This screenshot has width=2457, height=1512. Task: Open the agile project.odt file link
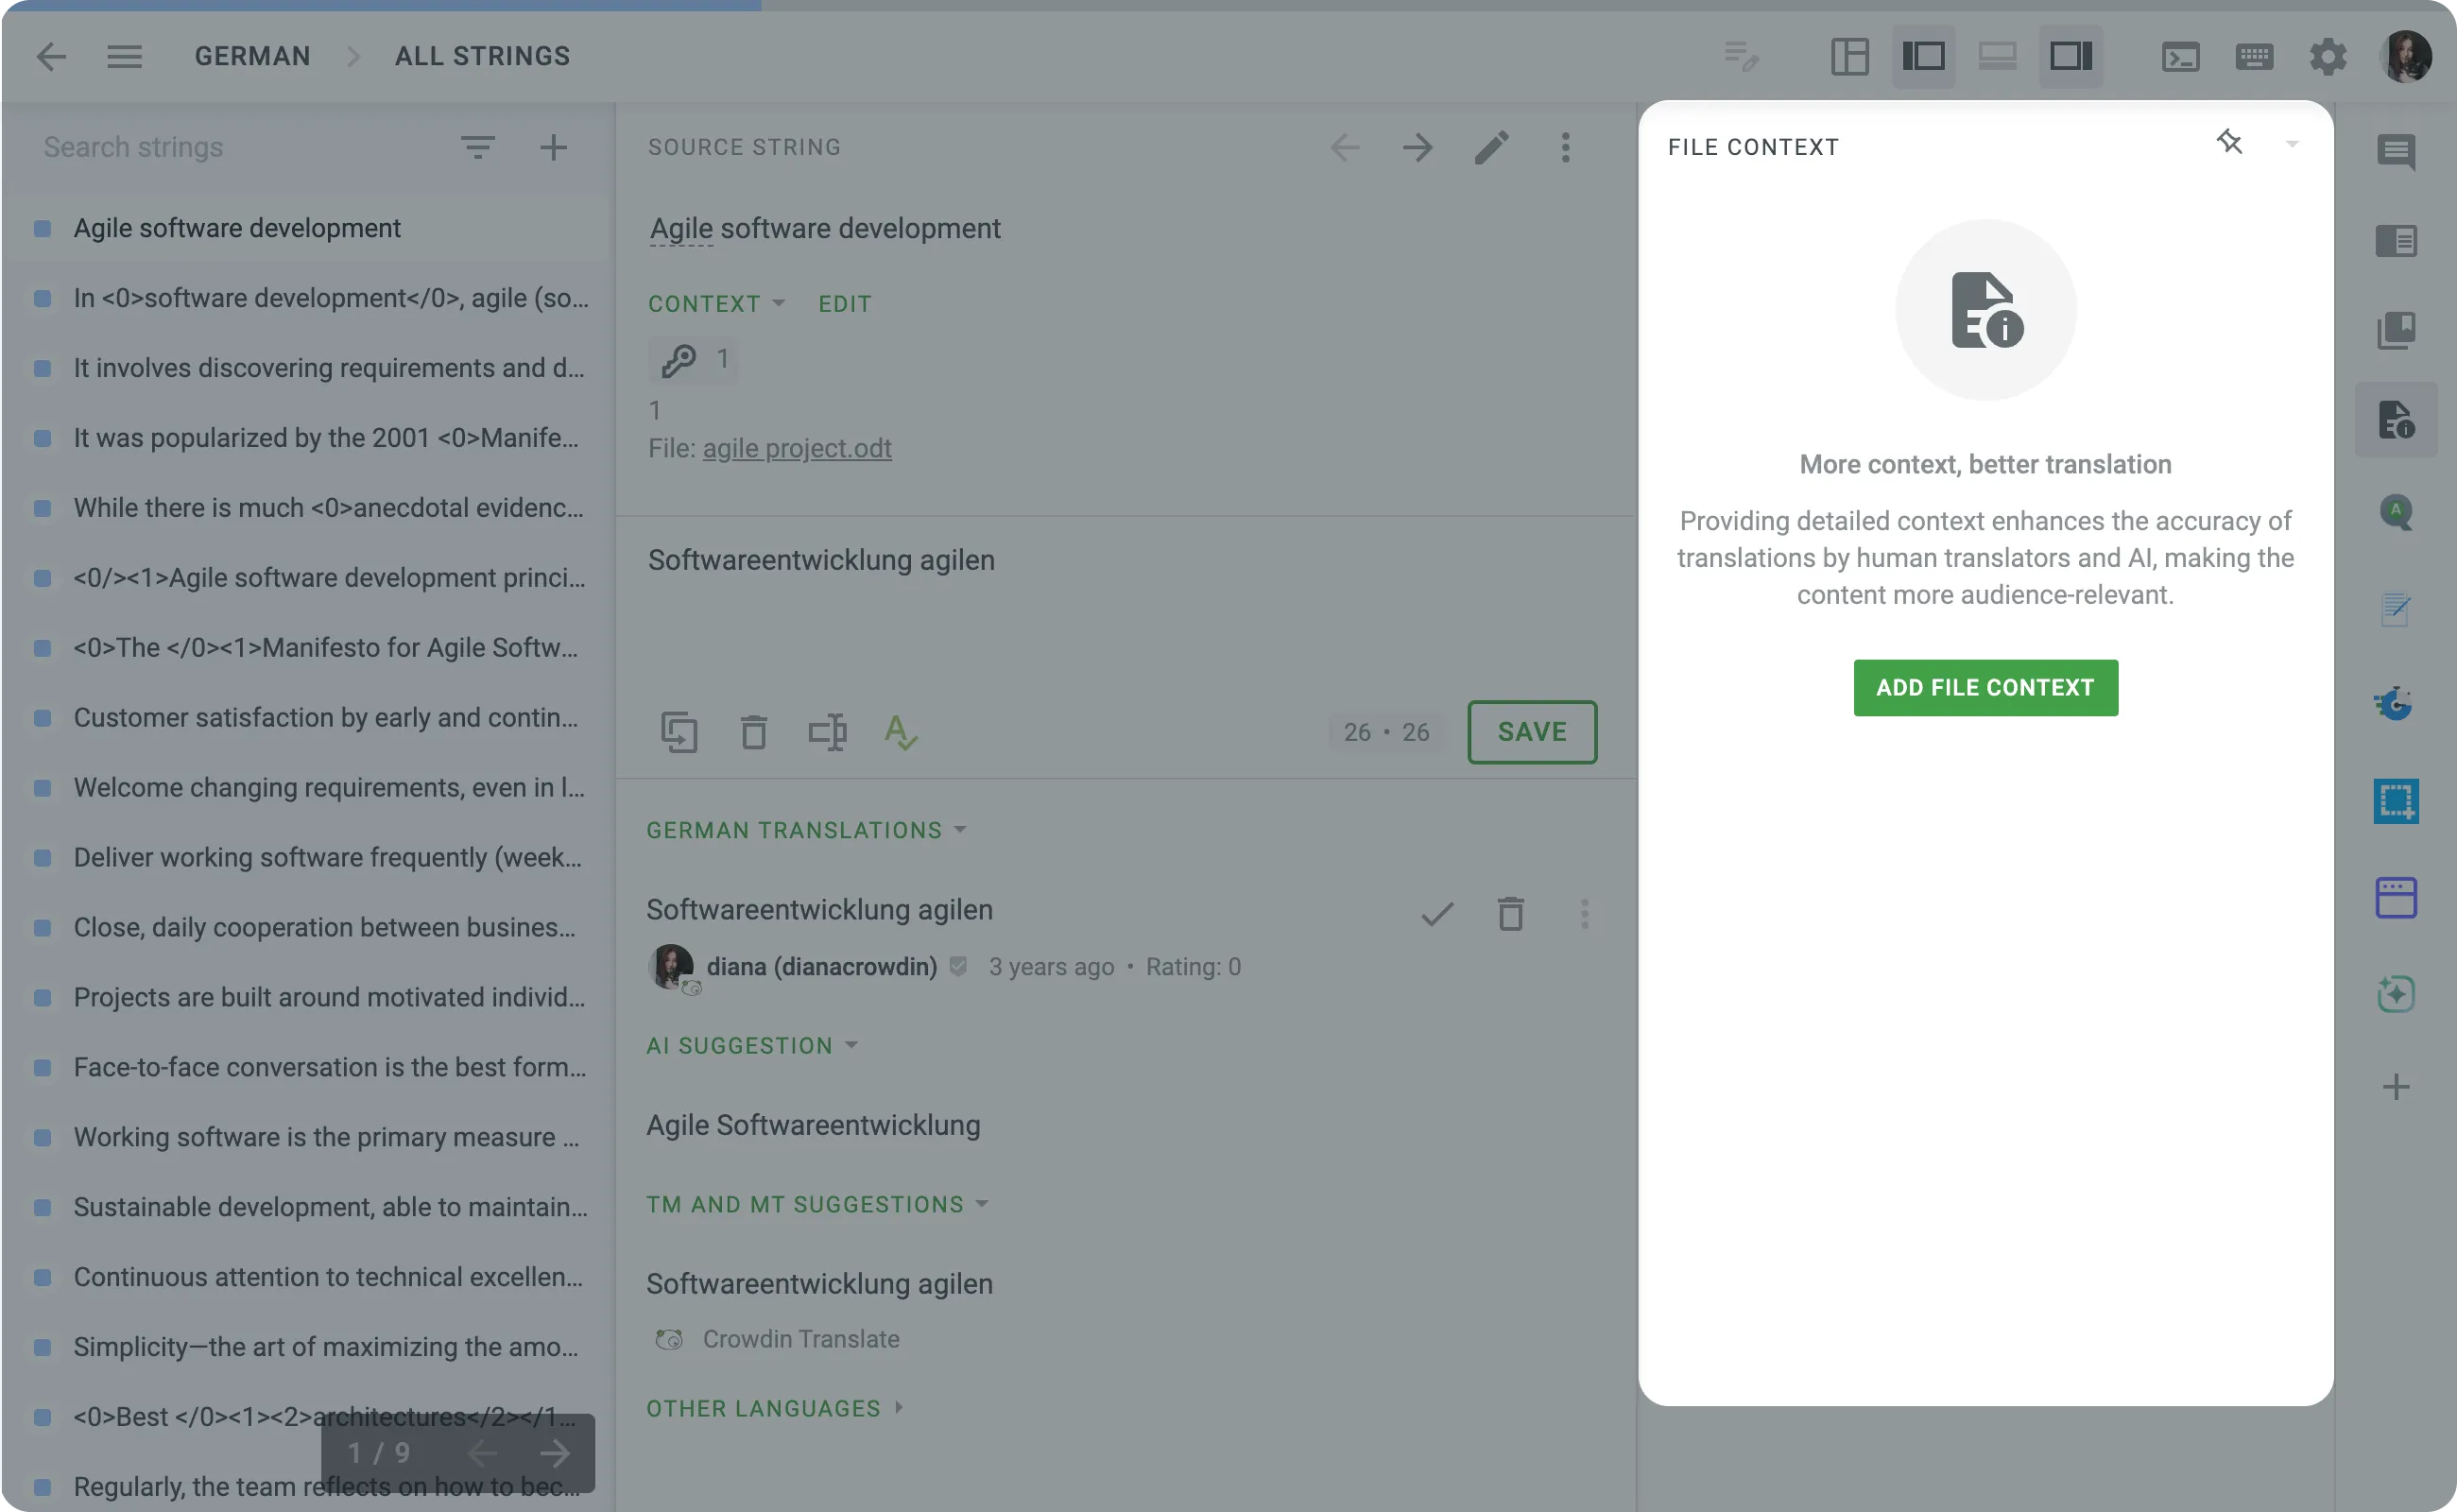tap(797, 448)
